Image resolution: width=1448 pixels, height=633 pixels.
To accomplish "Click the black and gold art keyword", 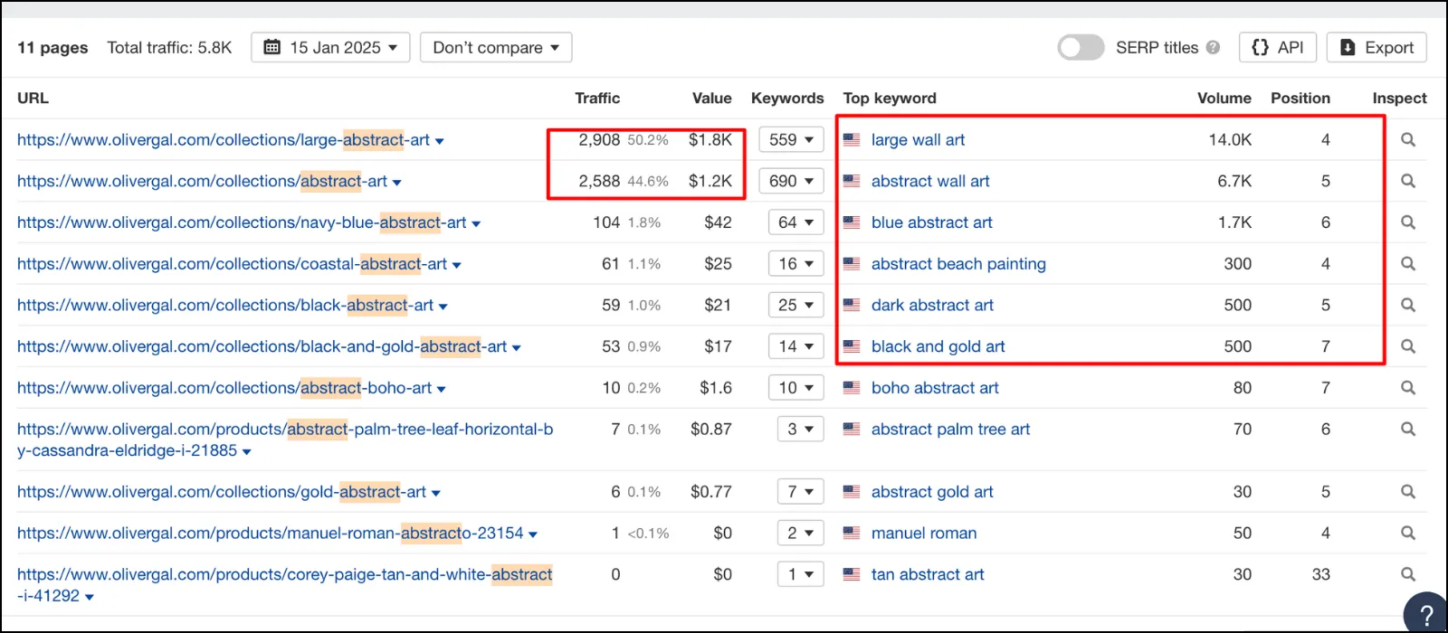I will point(938,346).
